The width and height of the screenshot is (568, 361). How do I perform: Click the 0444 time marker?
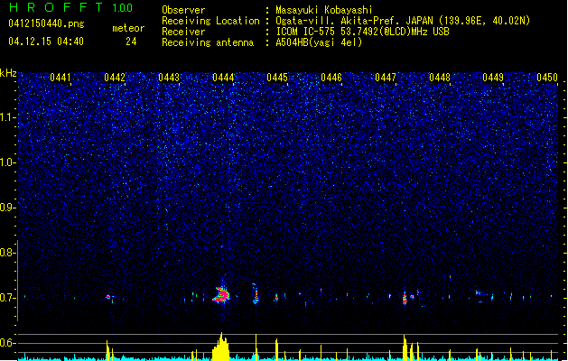(223, 78)
